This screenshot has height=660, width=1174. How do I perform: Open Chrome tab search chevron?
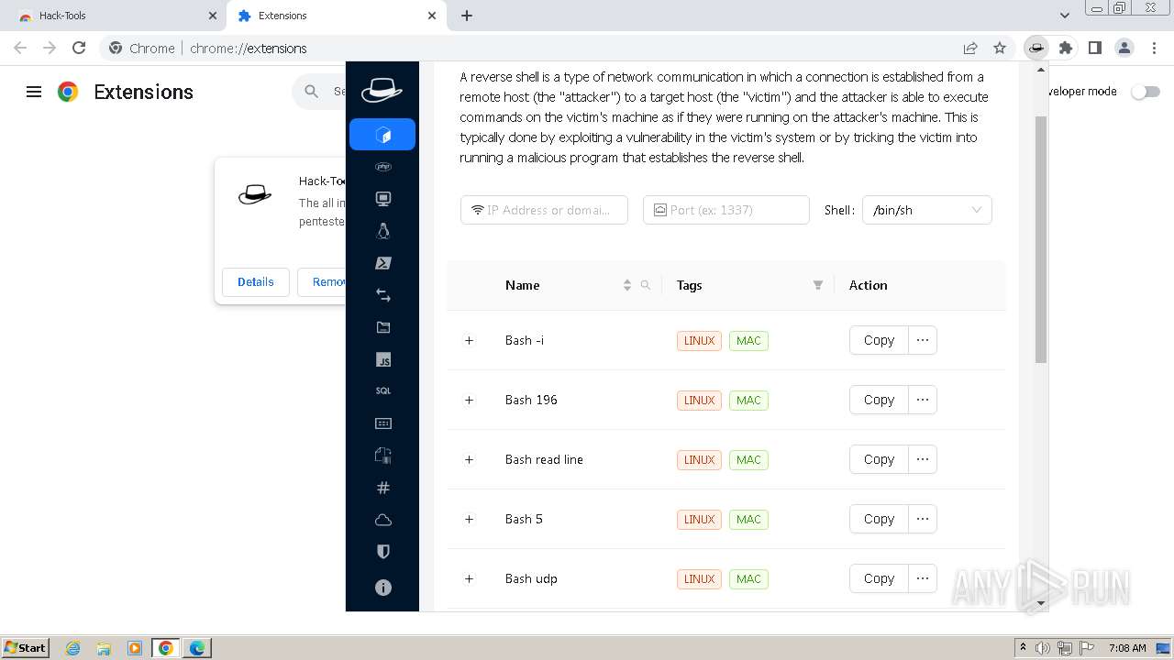coord(1064,16)
